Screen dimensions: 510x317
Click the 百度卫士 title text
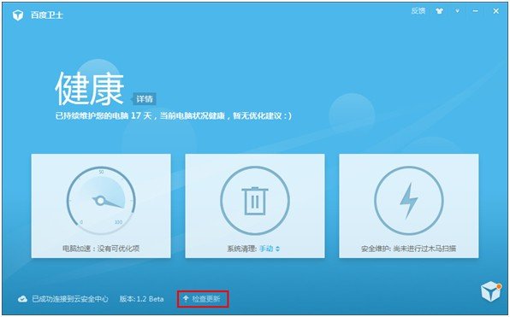(x=46, y=15)
